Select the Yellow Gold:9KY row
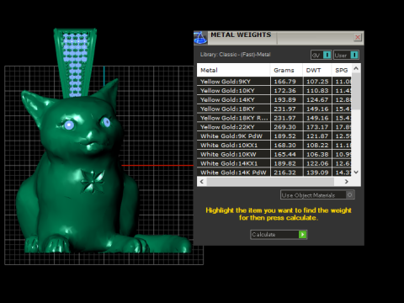The height and width of the screenshot is (303, 404). (x=274, y=82)
